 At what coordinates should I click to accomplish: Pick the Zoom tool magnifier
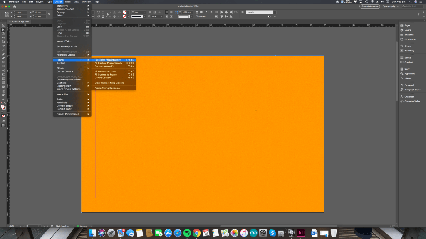point(3,99)
